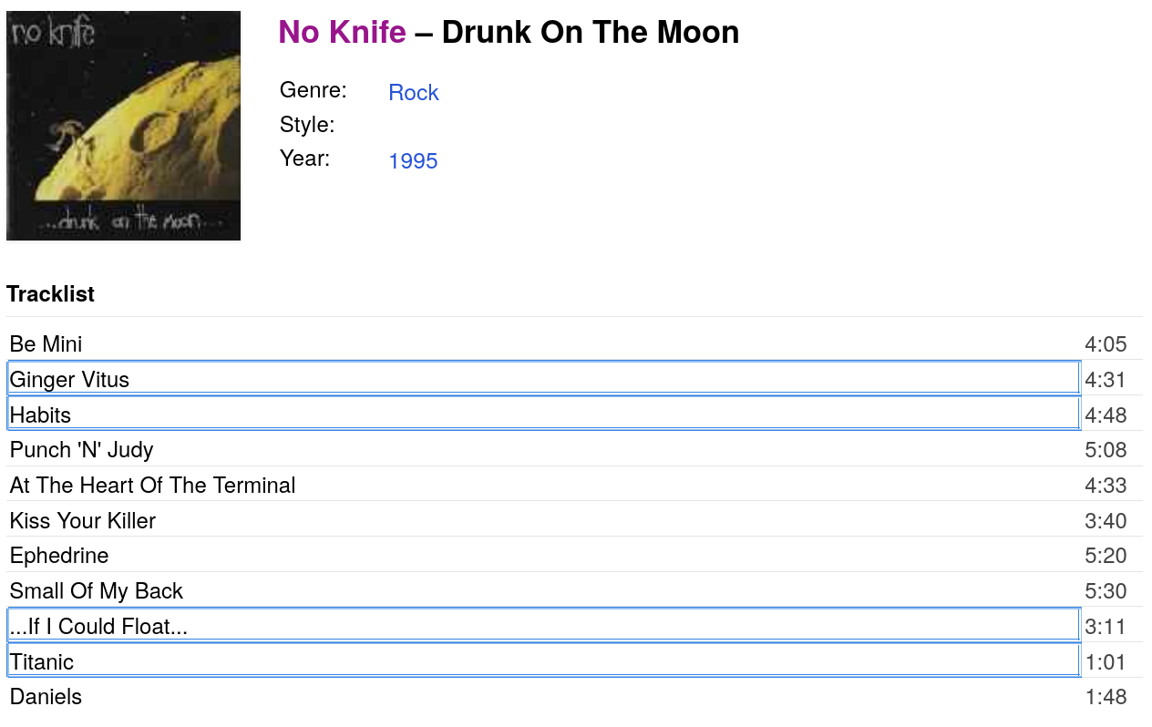
Task: Select the Kiss Your Killer track
Action: tap(82, 521)
